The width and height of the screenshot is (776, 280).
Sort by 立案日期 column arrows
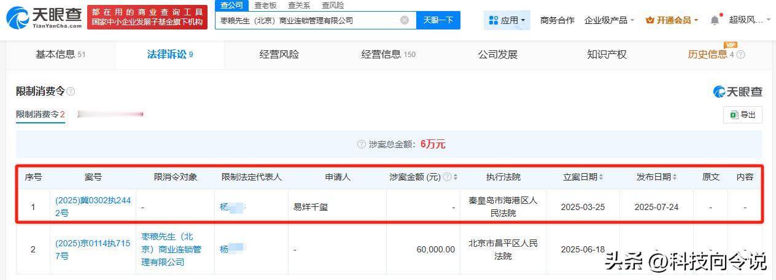tap(600, 177)
